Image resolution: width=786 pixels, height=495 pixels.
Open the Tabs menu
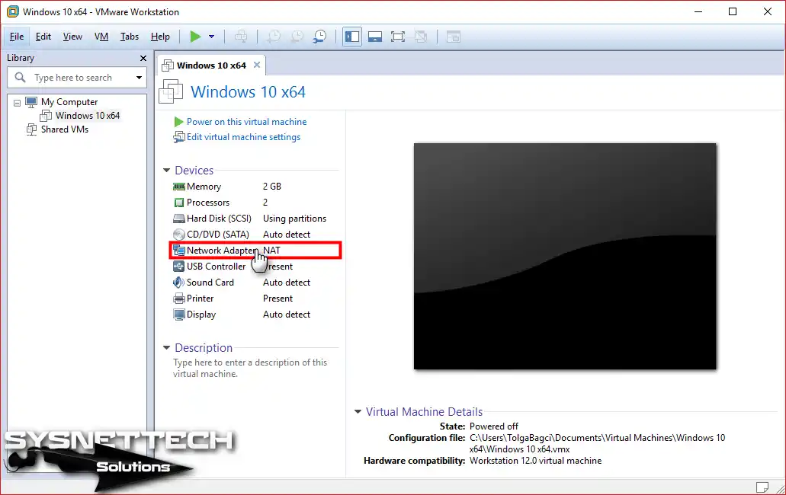(x=130, y=37)
